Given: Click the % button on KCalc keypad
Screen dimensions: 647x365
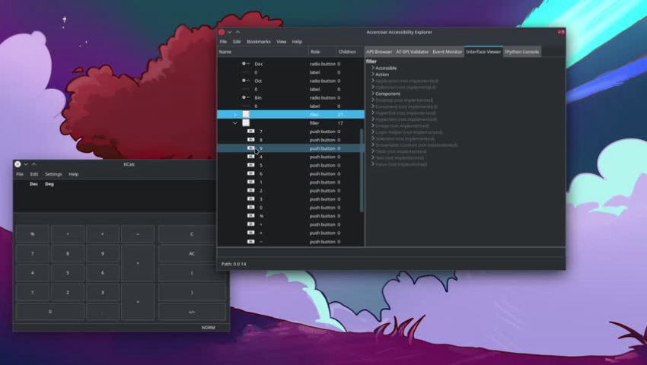Looking at the screenshot, I should 33,234.
